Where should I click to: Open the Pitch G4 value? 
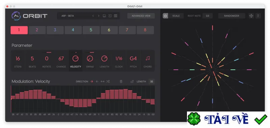(133, 59)
